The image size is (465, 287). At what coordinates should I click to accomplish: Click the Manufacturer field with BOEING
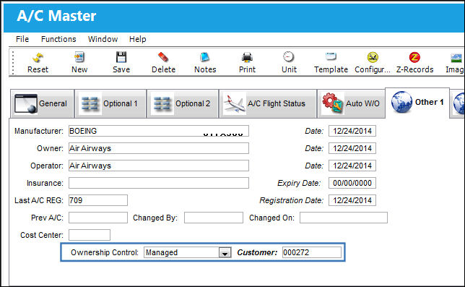point(159,131)
